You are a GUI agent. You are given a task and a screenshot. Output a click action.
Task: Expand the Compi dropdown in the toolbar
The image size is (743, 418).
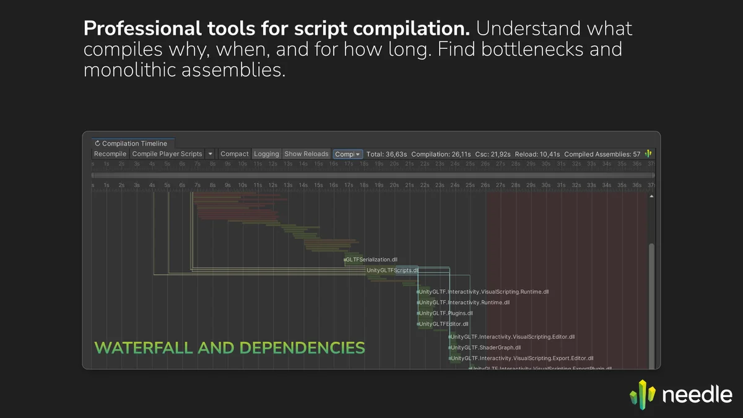(347, 154)
